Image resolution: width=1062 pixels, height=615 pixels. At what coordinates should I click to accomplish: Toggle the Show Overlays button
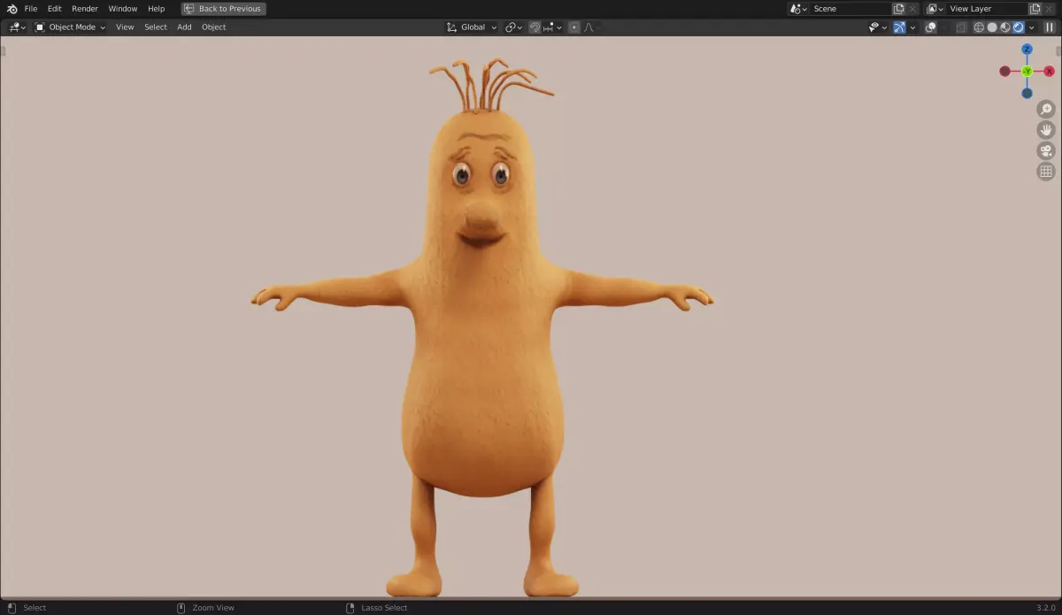tap(930, 27)
